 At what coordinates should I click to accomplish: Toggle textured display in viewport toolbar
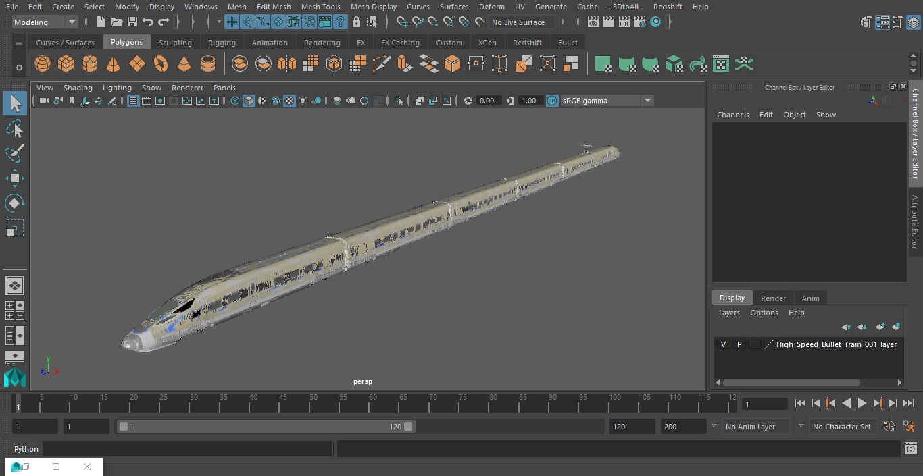[289, 101]
